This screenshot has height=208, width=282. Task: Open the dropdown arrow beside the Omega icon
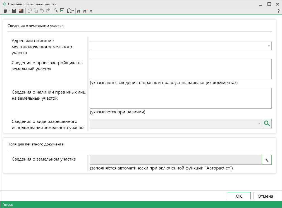click(73, 11)
